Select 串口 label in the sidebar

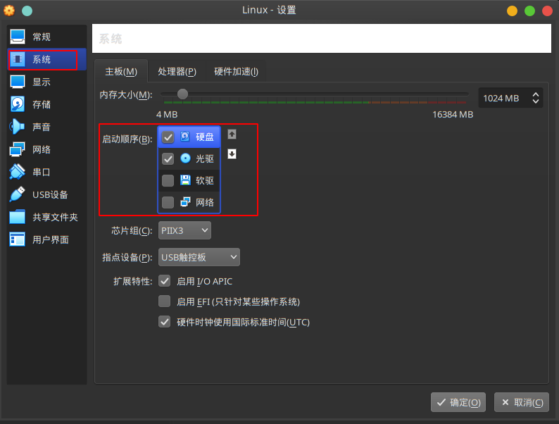click(x=42, y=173)
